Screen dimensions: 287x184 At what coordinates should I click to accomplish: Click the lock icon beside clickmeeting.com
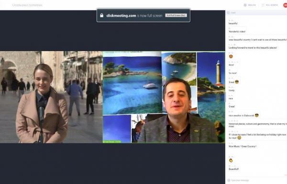tap(102, 15)
